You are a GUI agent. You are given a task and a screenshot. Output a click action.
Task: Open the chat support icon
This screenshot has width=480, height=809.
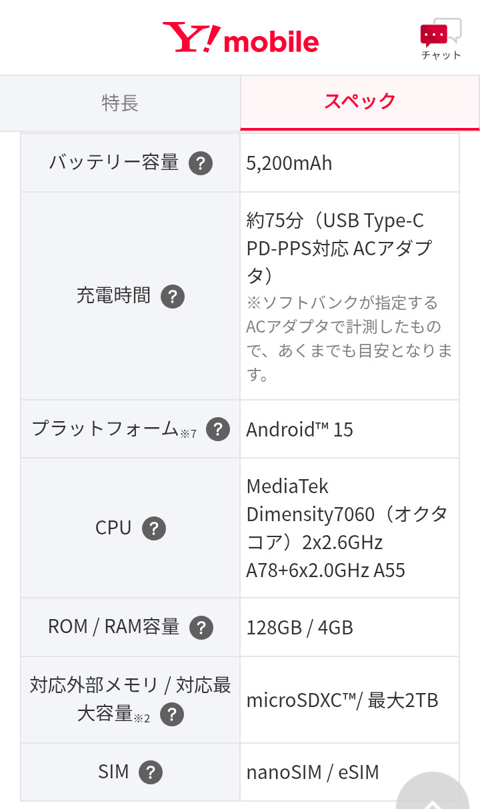[x=441, y=39]
